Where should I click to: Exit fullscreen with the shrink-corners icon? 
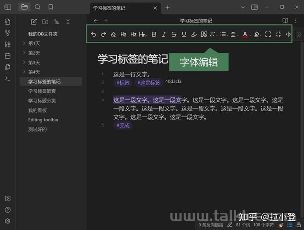click(278, 34)
